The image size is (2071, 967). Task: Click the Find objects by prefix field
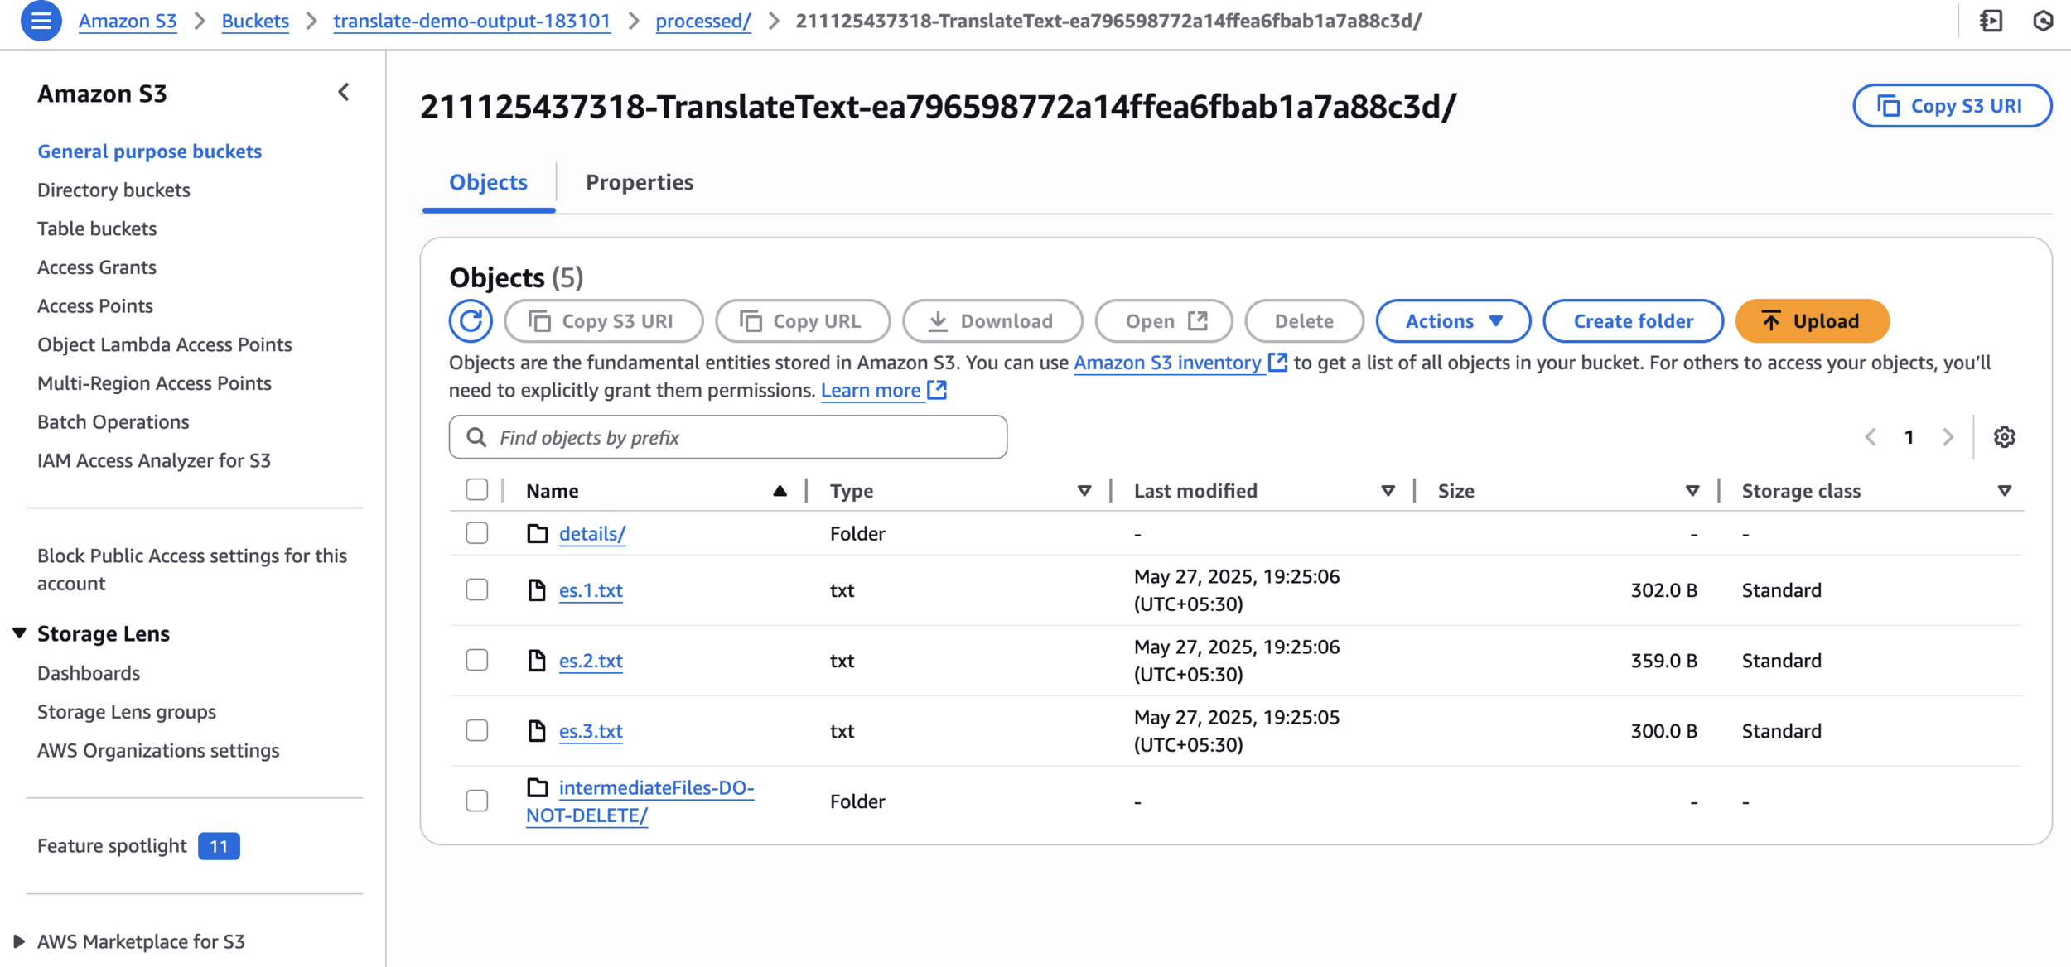click(727, 437)
